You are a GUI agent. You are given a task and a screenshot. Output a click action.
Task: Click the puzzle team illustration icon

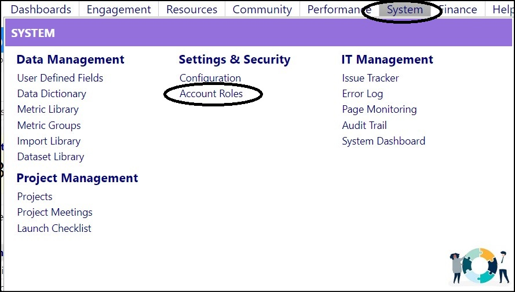pyautogui.click(x=479, y=266)
